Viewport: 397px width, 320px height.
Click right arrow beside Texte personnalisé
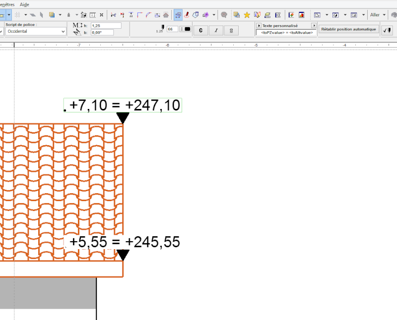coord(314,26)
